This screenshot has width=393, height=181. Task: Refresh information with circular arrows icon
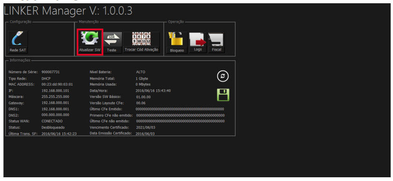222,76
